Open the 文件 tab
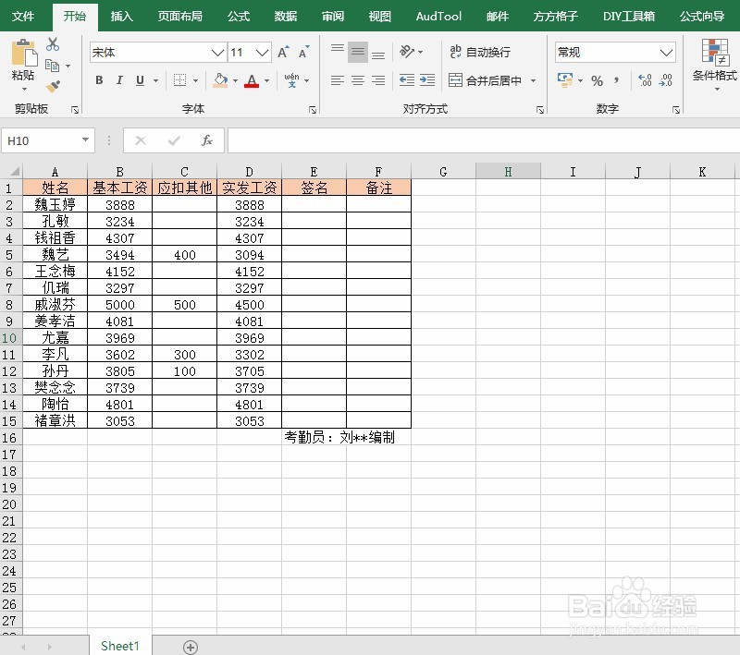The width and height of the screenshot is (740, 655). [22, 16]
